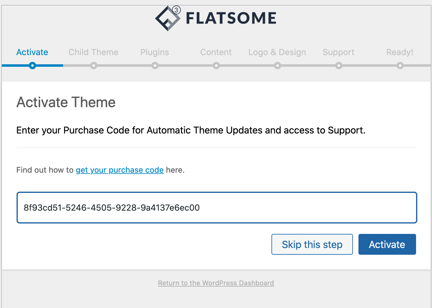Open the Child Theme tab
The width and height of the screenshot is (432, 308).
(93, 52)
